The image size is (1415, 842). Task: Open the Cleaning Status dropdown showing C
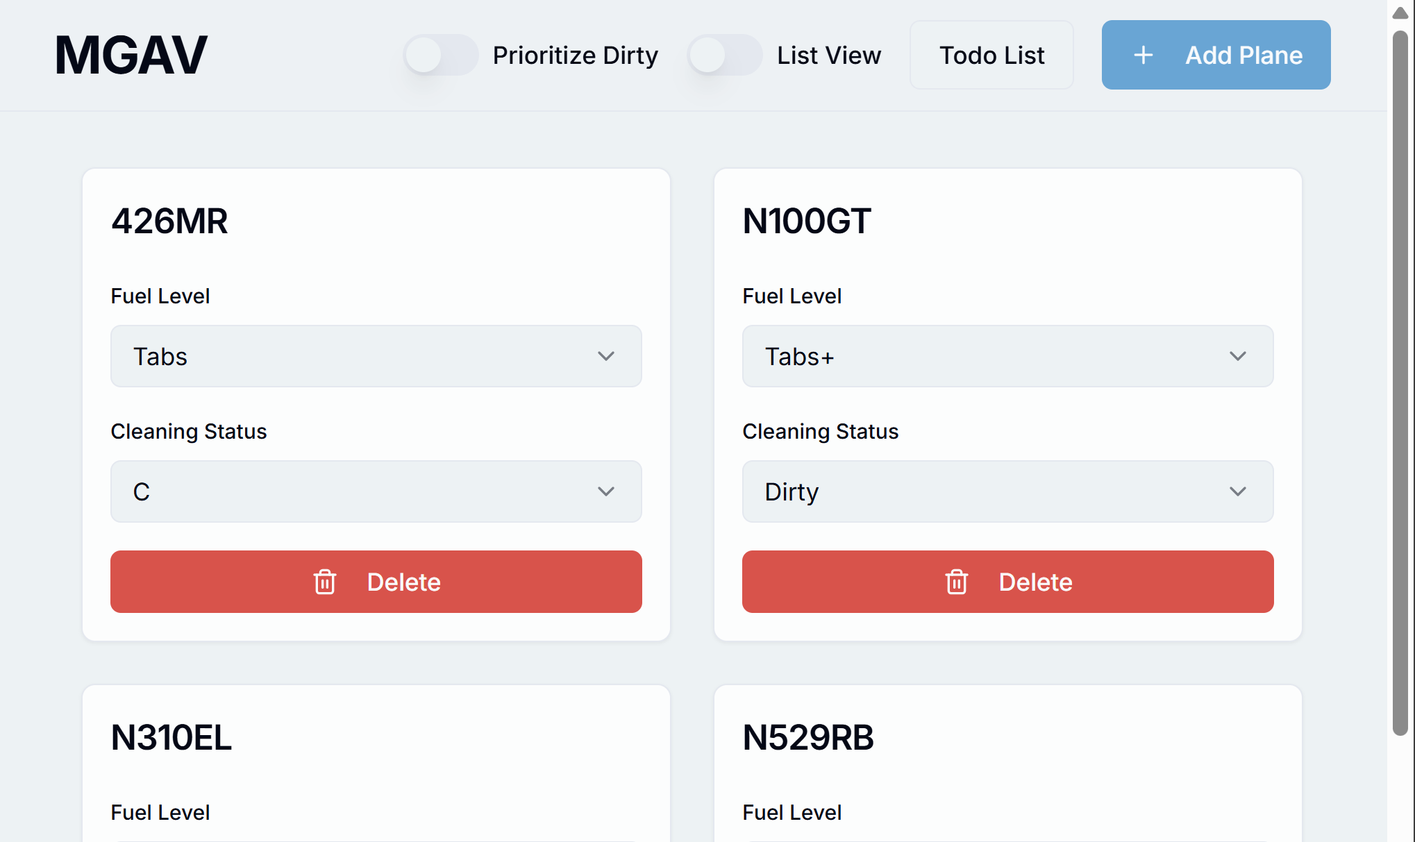(x=376, y=491)
